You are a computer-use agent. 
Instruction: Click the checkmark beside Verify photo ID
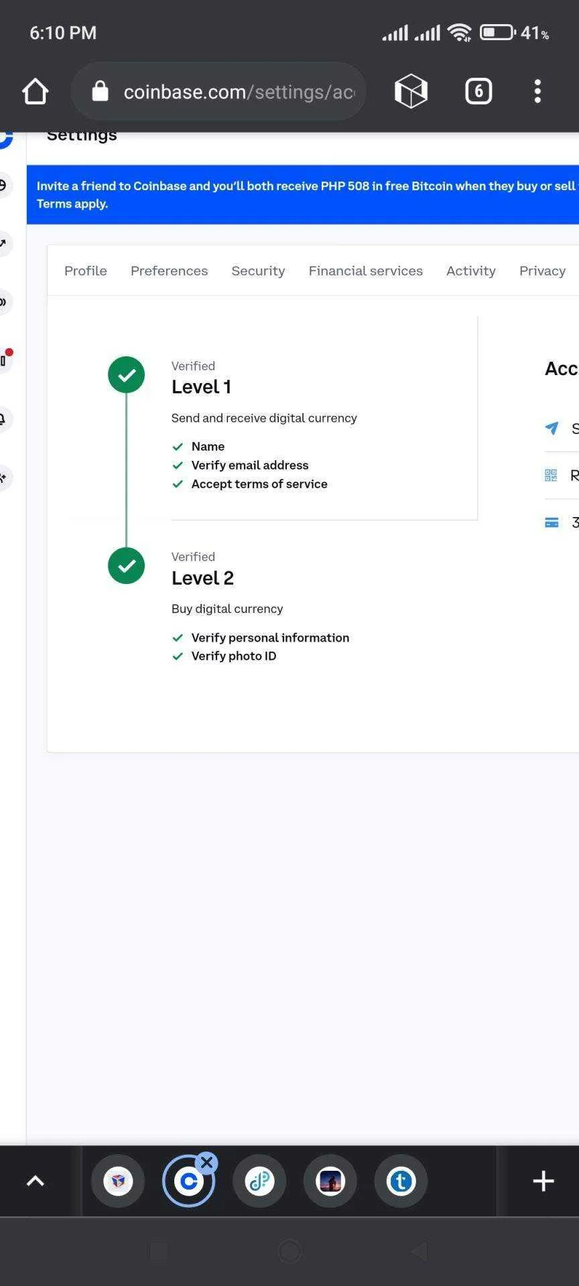click(x=178, y=656)
